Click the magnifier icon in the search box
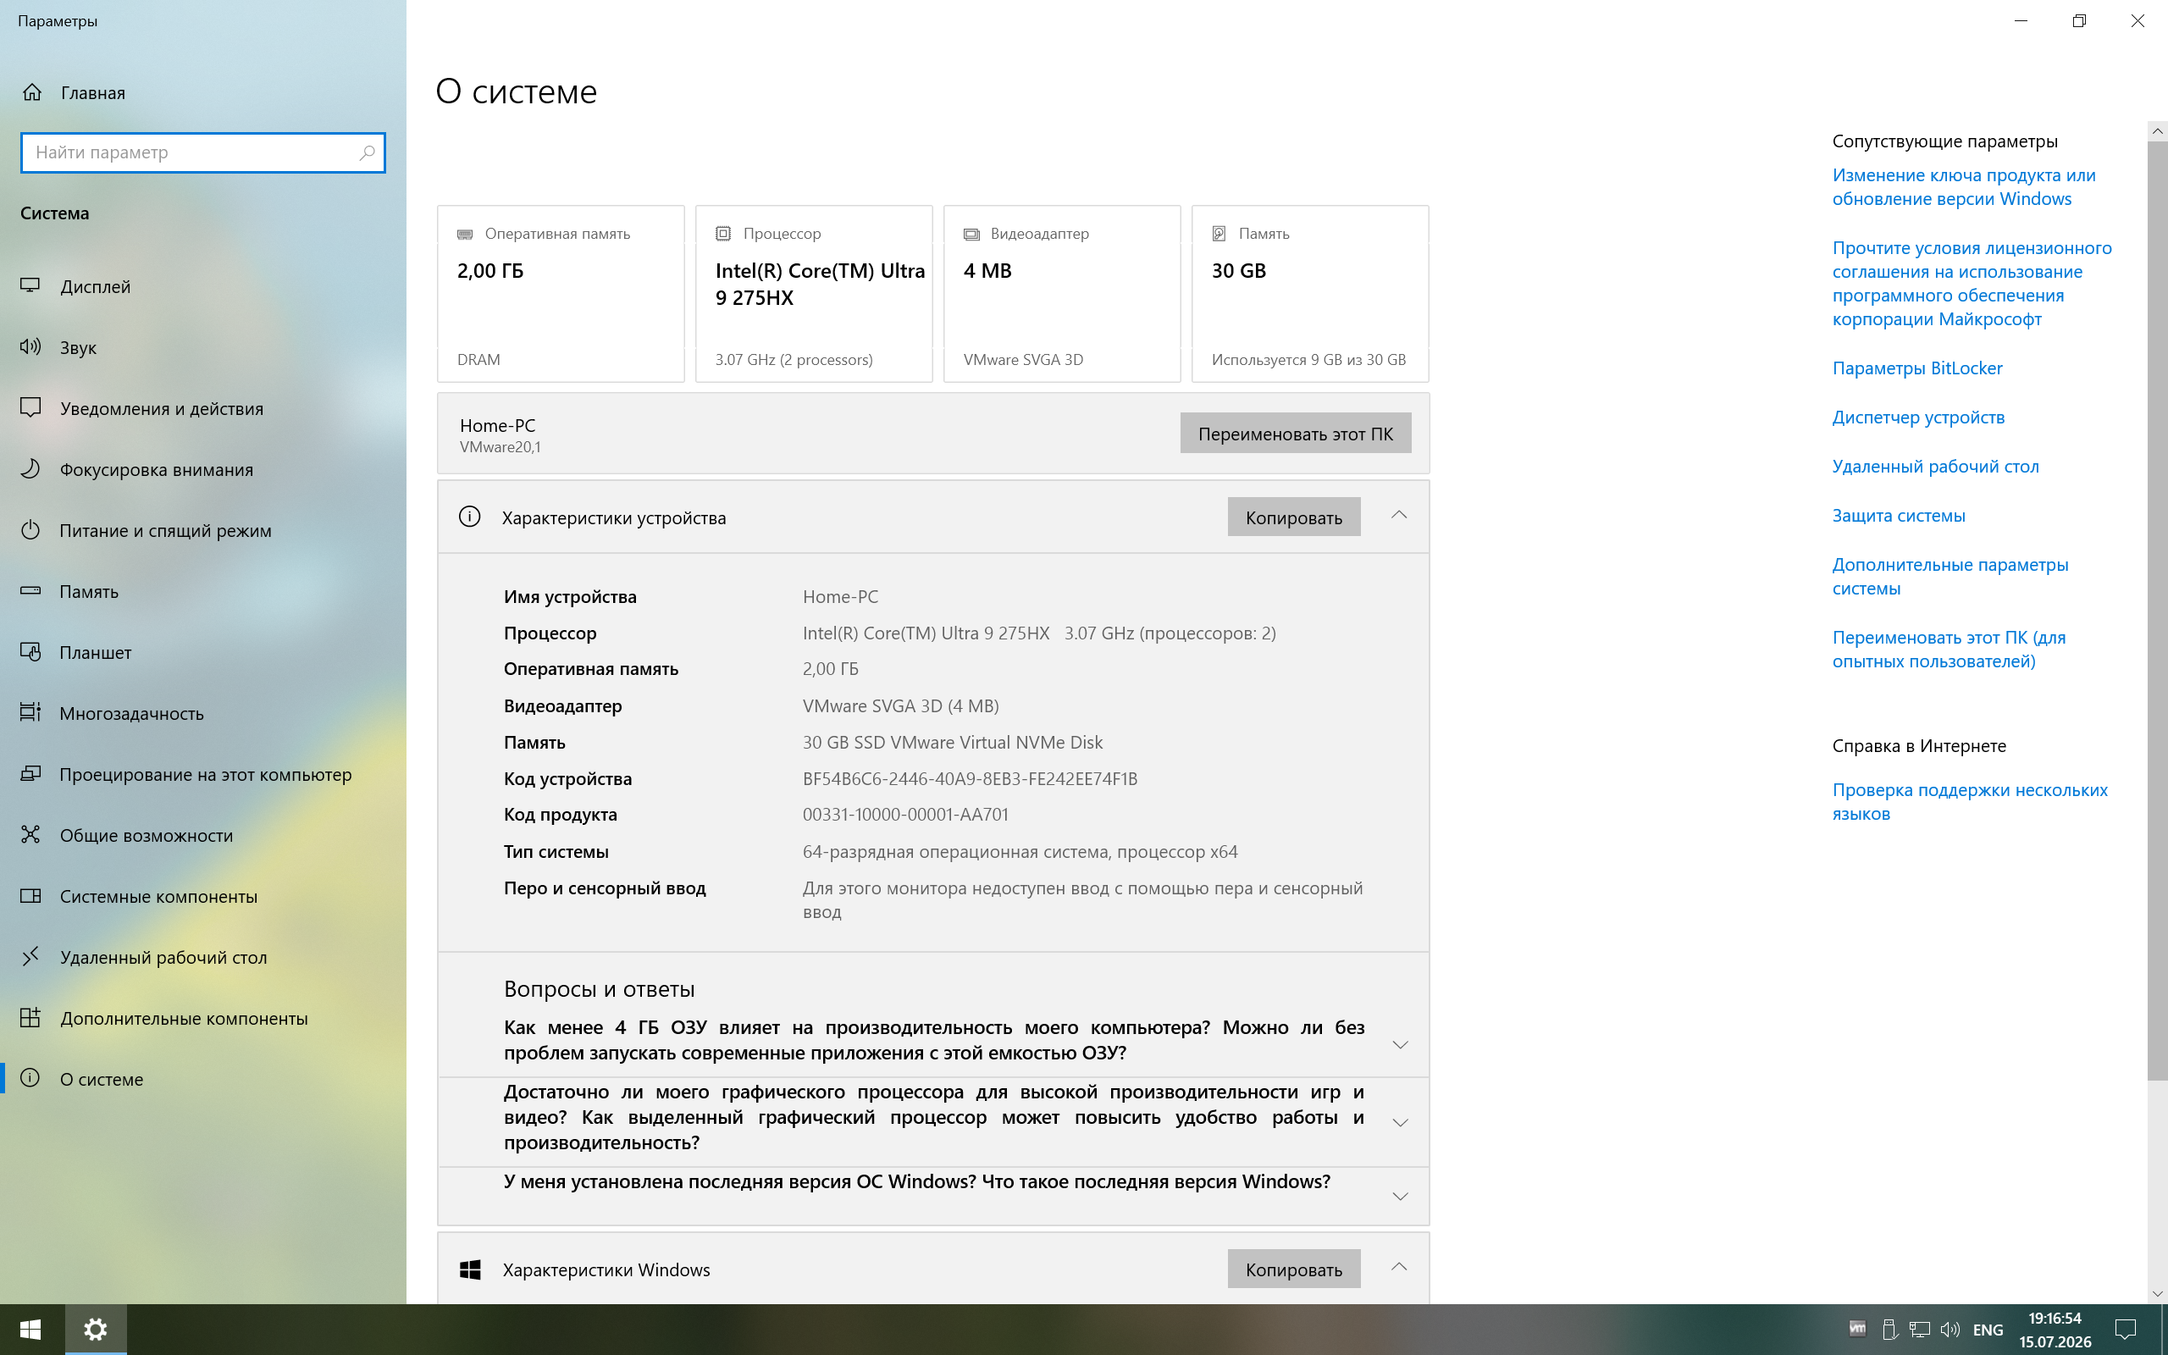This screenshot has width=2168, height=1355. (x=368, y=152)
